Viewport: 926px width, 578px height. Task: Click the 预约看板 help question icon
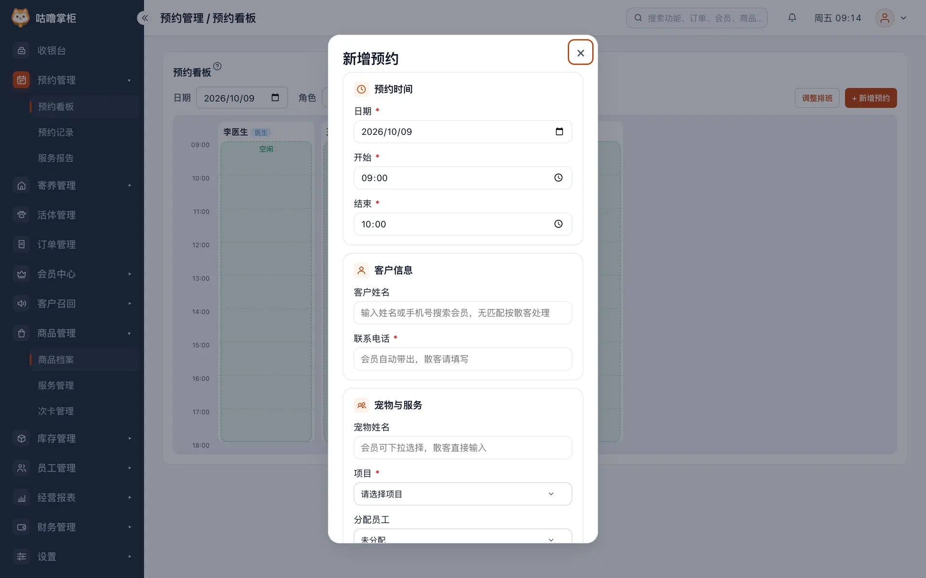[x=218, y=66]
